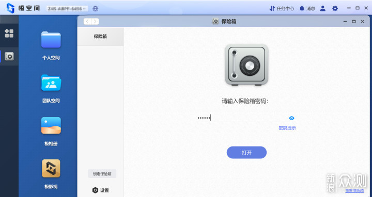Open the gear settings icon at top

pyautogui.click(x=335, y=9)
